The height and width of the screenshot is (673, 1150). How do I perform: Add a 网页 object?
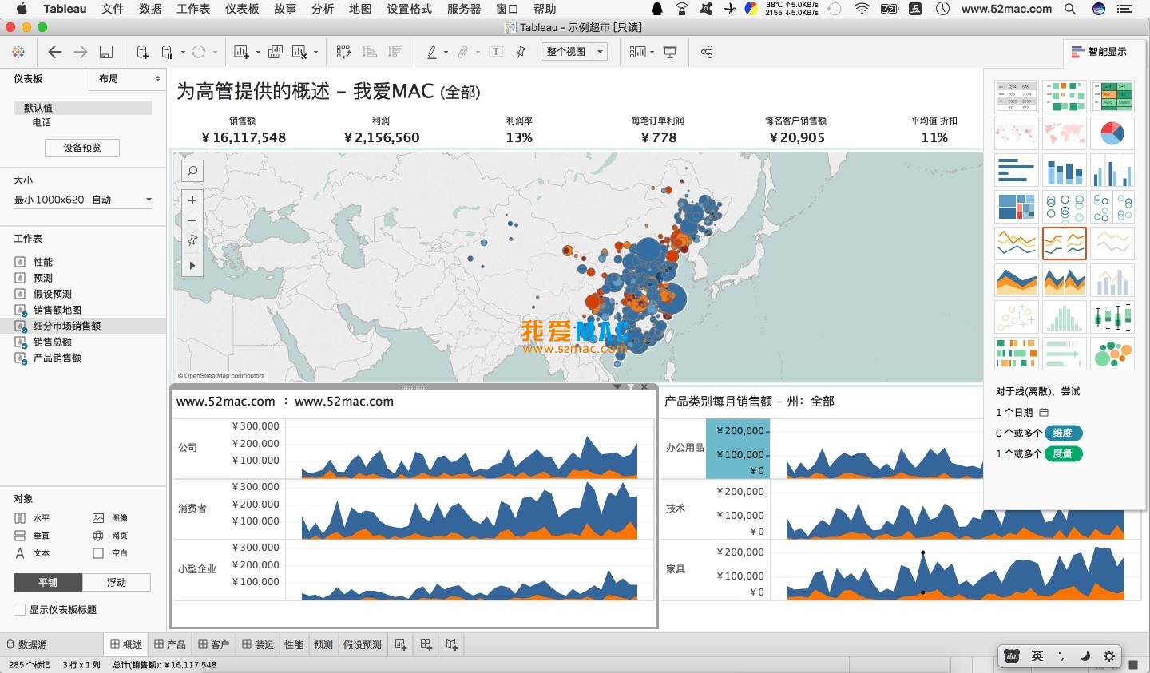click(111, 536)
